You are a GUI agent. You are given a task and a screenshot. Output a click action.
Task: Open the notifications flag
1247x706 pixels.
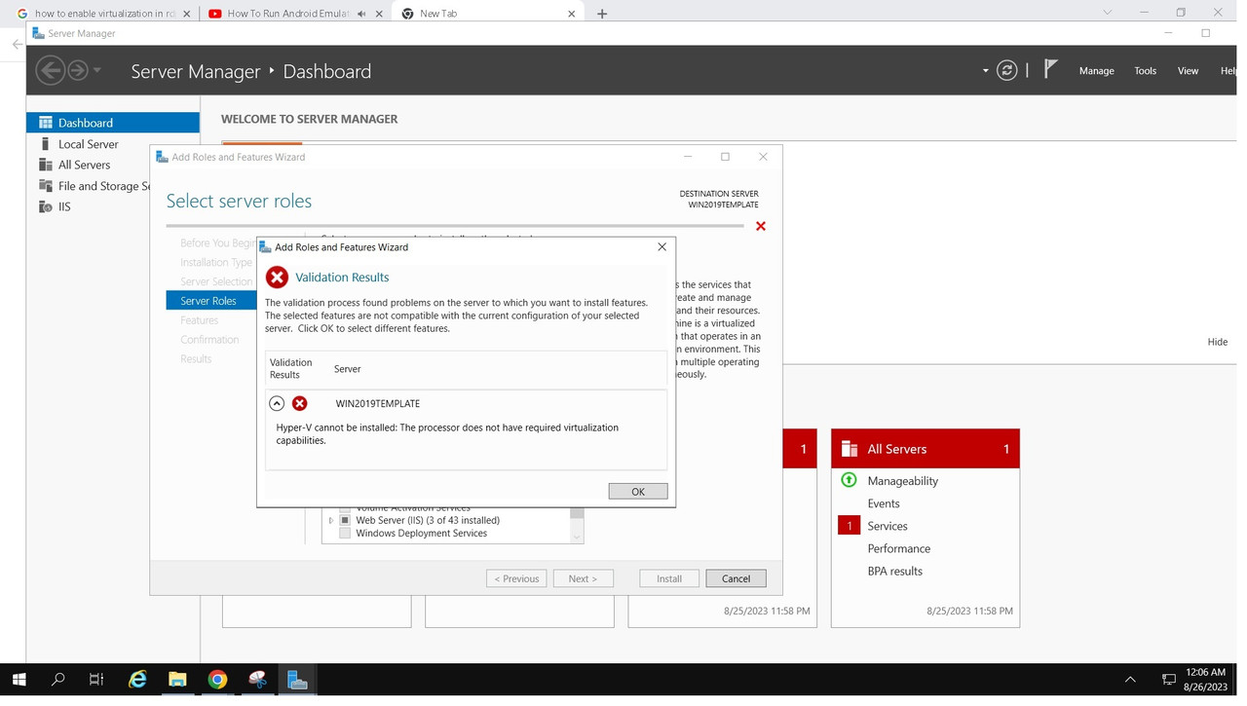click(x=1050, y=69)
